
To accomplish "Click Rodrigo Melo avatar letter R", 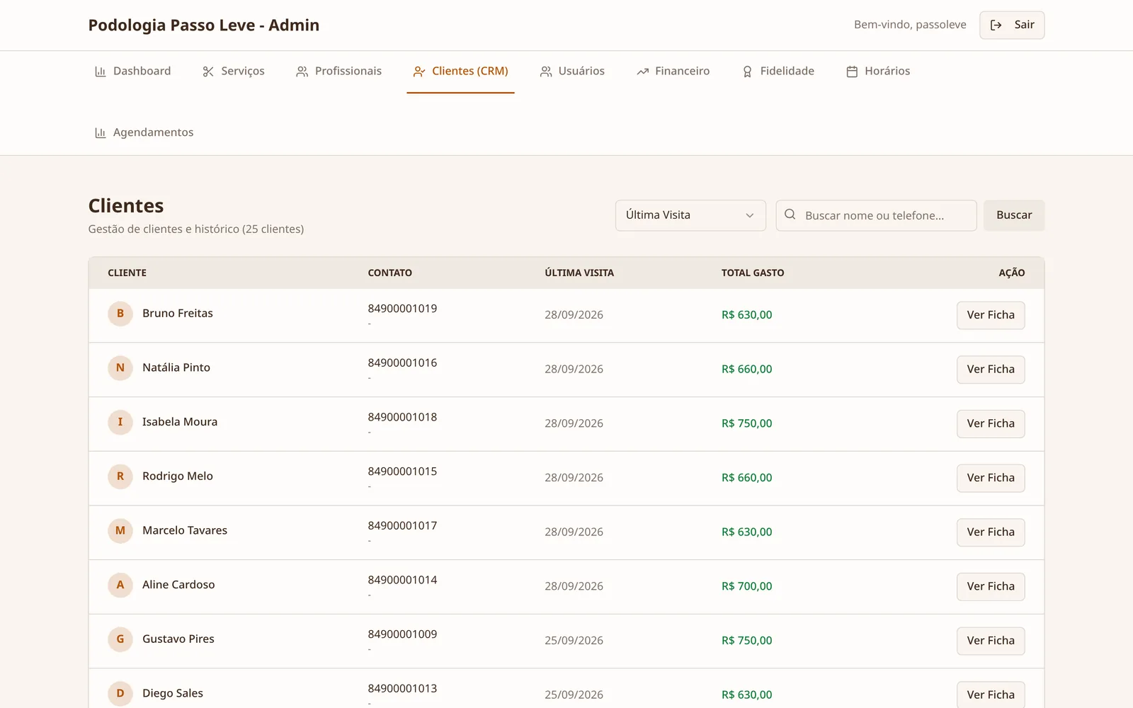I will [120, 476].
